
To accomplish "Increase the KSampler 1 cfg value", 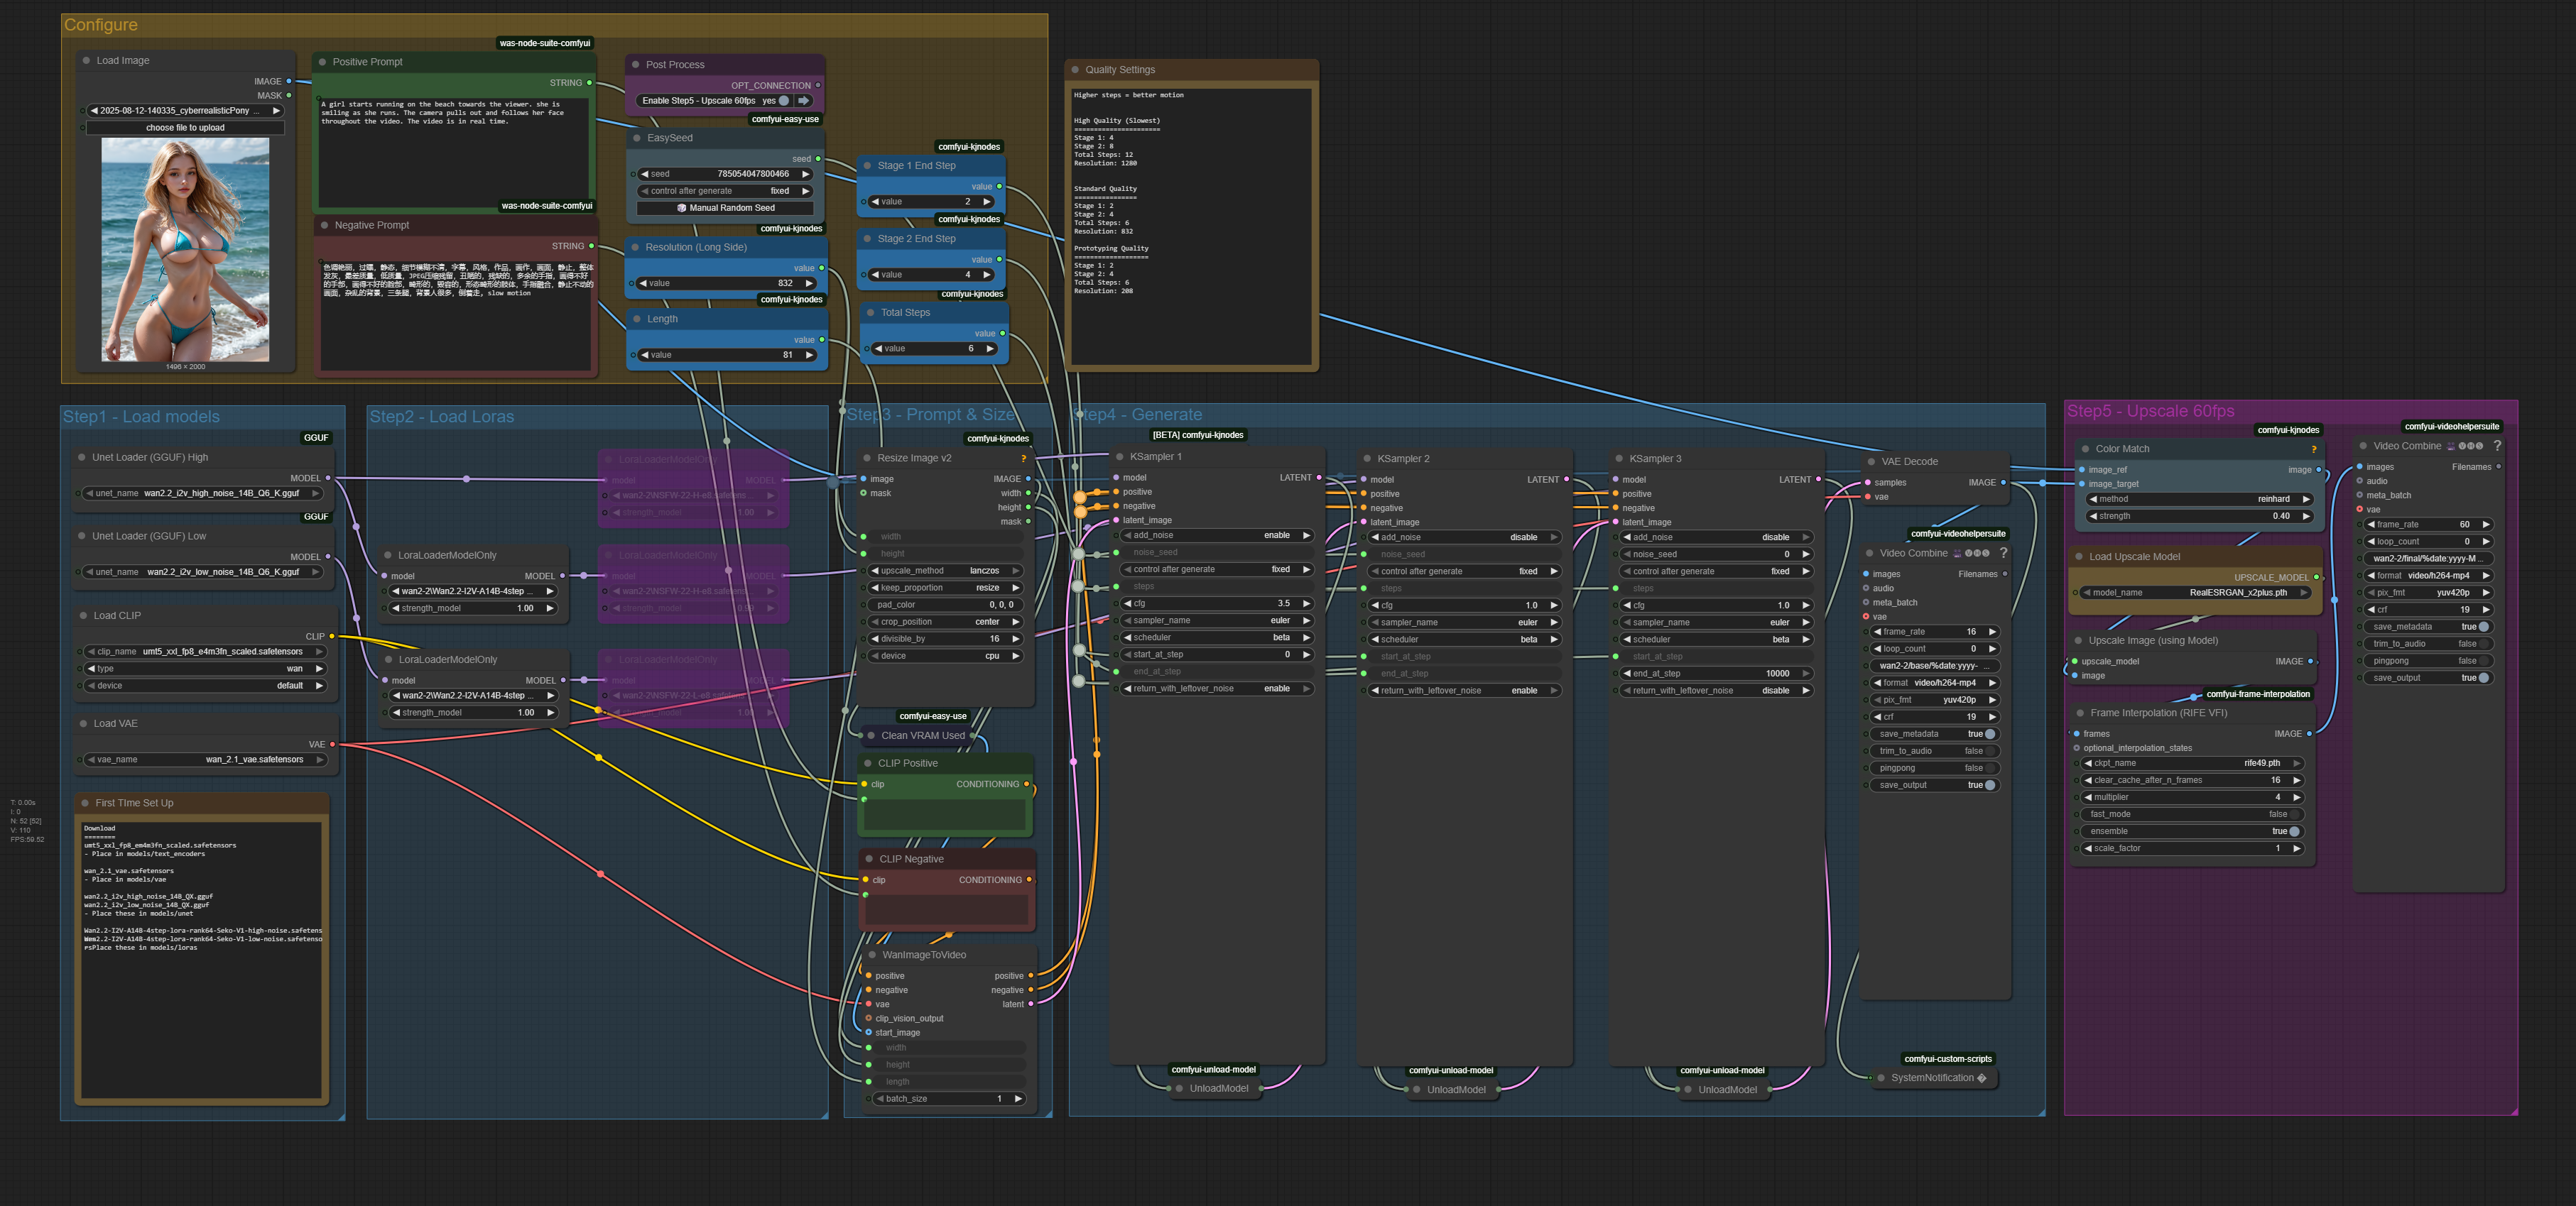I will [x=1306, y=603].
